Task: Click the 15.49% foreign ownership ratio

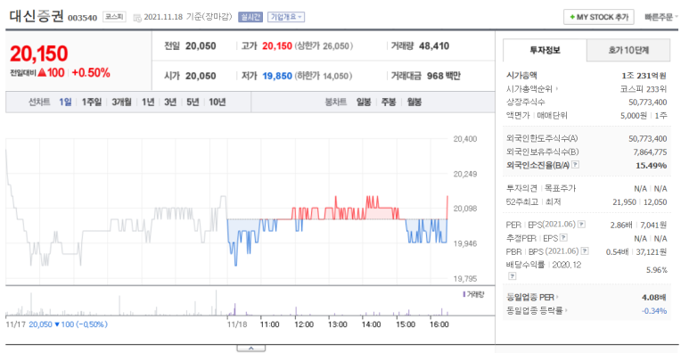Action: tap(652, 165)
